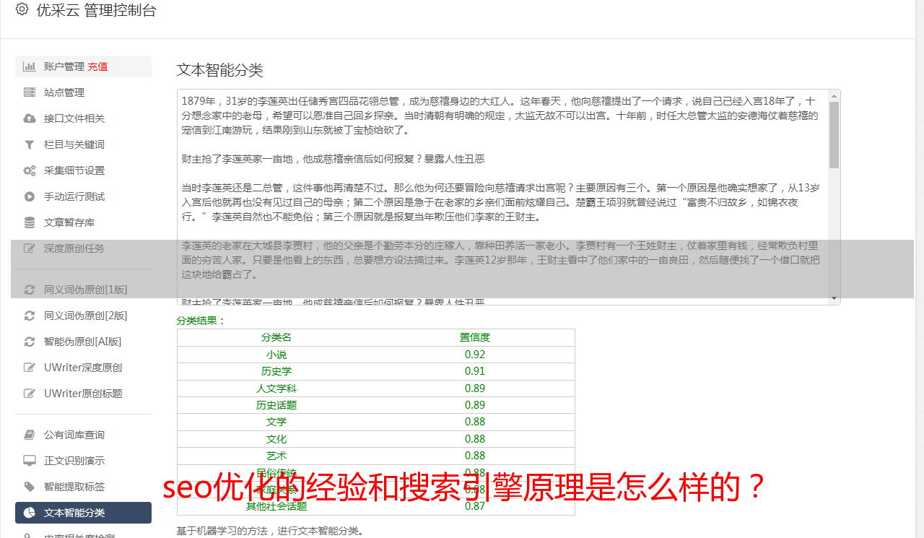The width and height of the screenshot is (924, 538).
Task: Click the tag icon for 智能提取标签
Action: 30,487
